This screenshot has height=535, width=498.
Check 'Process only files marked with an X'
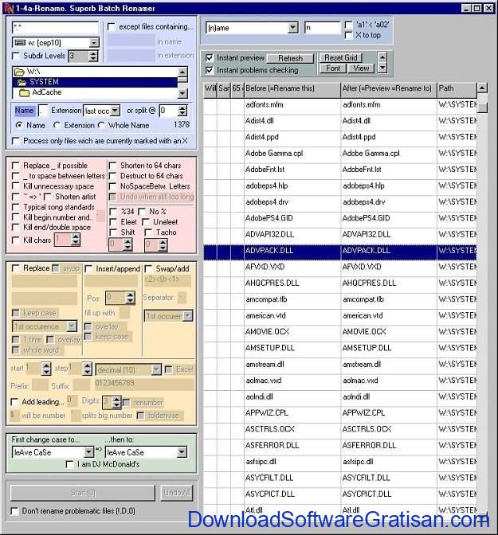coord(15,141)
